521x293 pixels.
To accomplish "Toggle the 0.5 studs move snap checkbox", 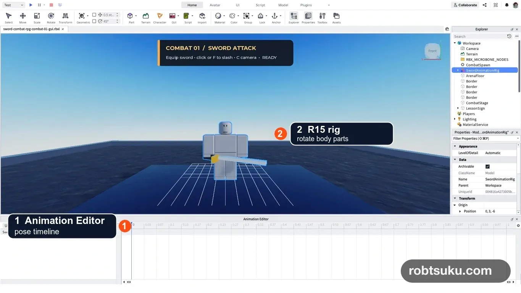I will coord(94,15).
